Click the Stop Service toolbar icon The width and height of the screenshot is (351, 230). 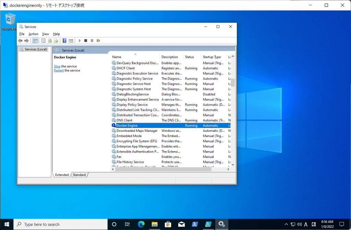[x=86, y=41]
